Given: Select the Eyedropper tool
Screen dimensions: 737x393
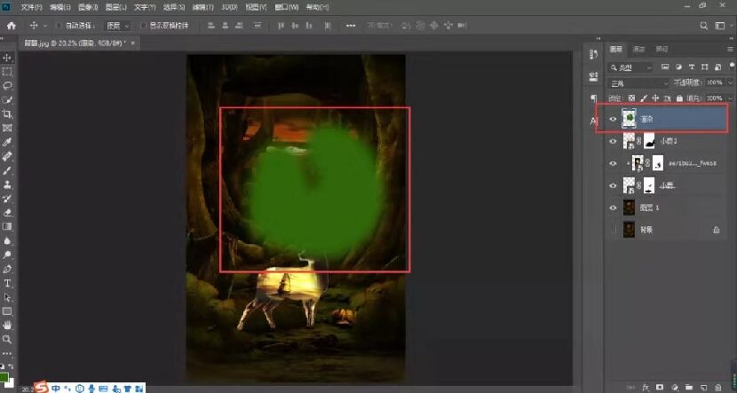Looking at the screenshot, I should point(7,142).
